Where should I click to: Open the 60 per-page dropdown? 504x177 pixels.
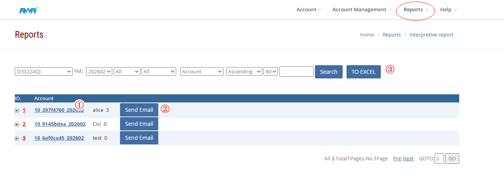[271, 72]
